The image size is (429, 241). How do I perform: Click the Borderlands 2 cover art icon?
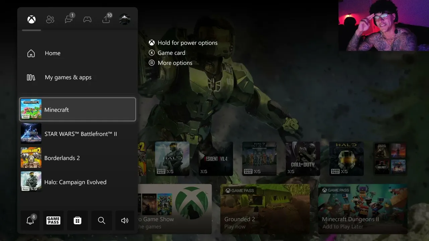pos(31,158)
